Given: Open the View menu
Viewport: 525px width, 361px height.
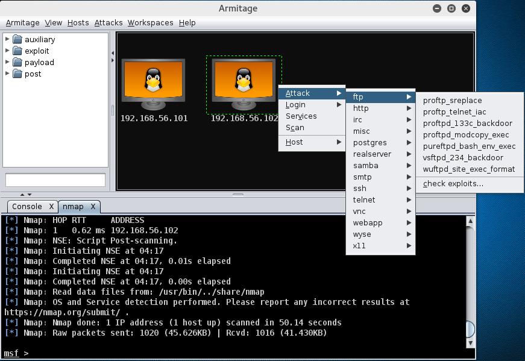Looking at the screenshot, I should click(54, 23).
